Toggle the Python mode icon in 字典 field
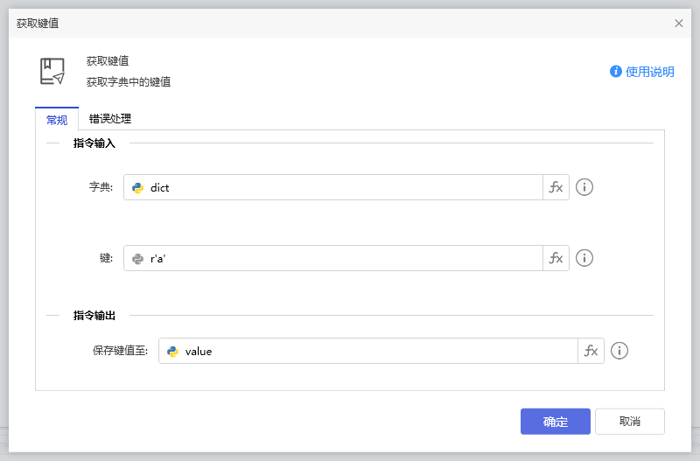700x461 pixels. (x=137, y=187)
